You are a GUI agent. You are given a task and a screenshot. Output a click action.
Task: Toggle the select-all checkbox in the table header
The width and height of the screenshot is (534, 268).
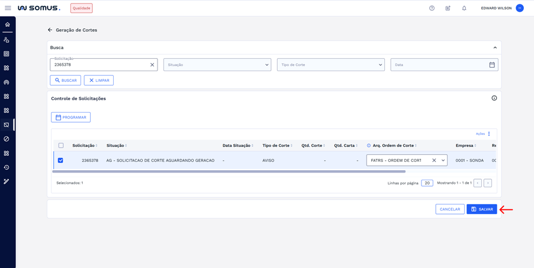[x=61, y=145]
